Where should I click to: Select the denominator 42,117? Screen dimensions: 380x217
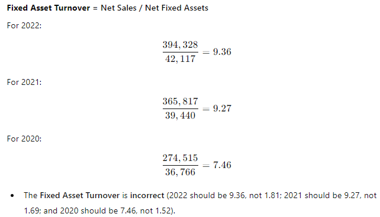coord(180,59)
